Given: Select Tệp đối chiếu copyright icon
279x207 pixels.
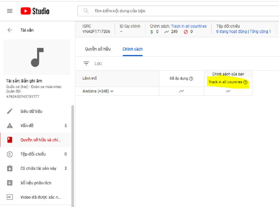Looking at the screenshot, I should tap(10, 154).
